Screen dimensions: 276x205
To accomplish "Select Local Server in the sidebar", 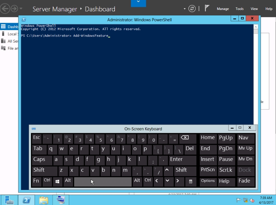I will tap(9, 34).
